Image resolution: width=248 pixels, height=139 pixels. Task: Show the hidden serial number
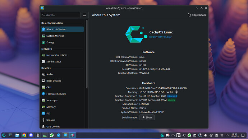coord(147,117)
